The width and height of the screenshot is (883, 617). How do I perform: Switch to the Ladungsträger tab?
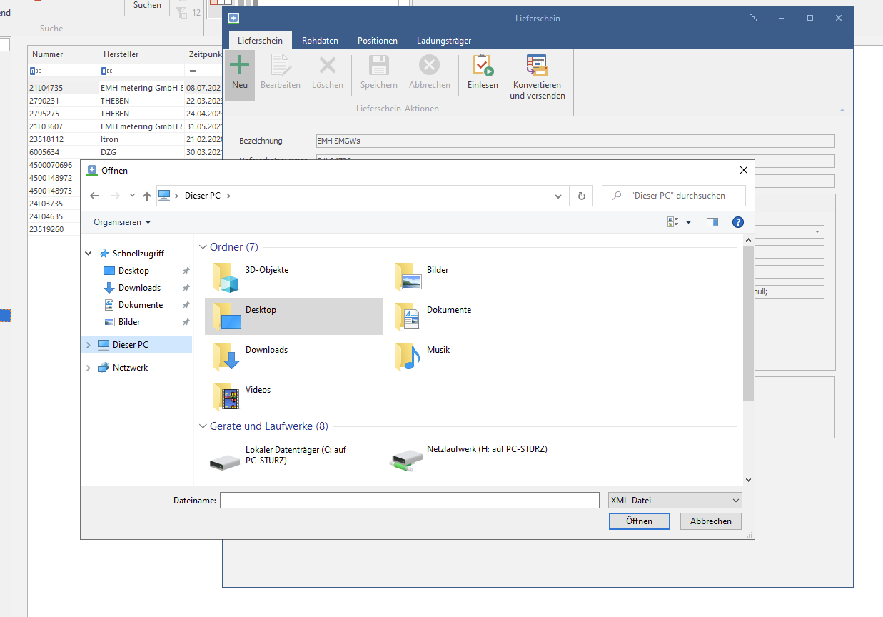click(x=443, y=41)
